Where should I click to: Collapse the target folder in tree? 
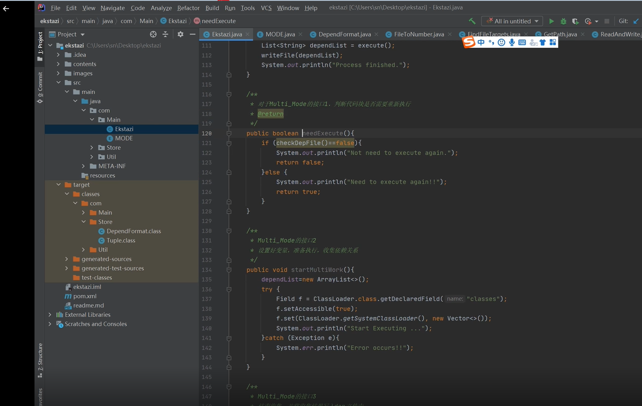pos(58,185)
